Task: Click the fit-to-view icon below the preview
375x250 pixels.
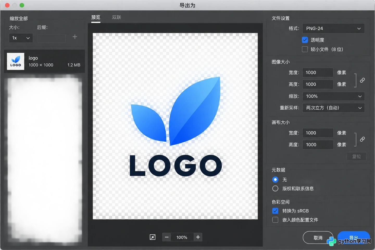Action: (153, 237)
